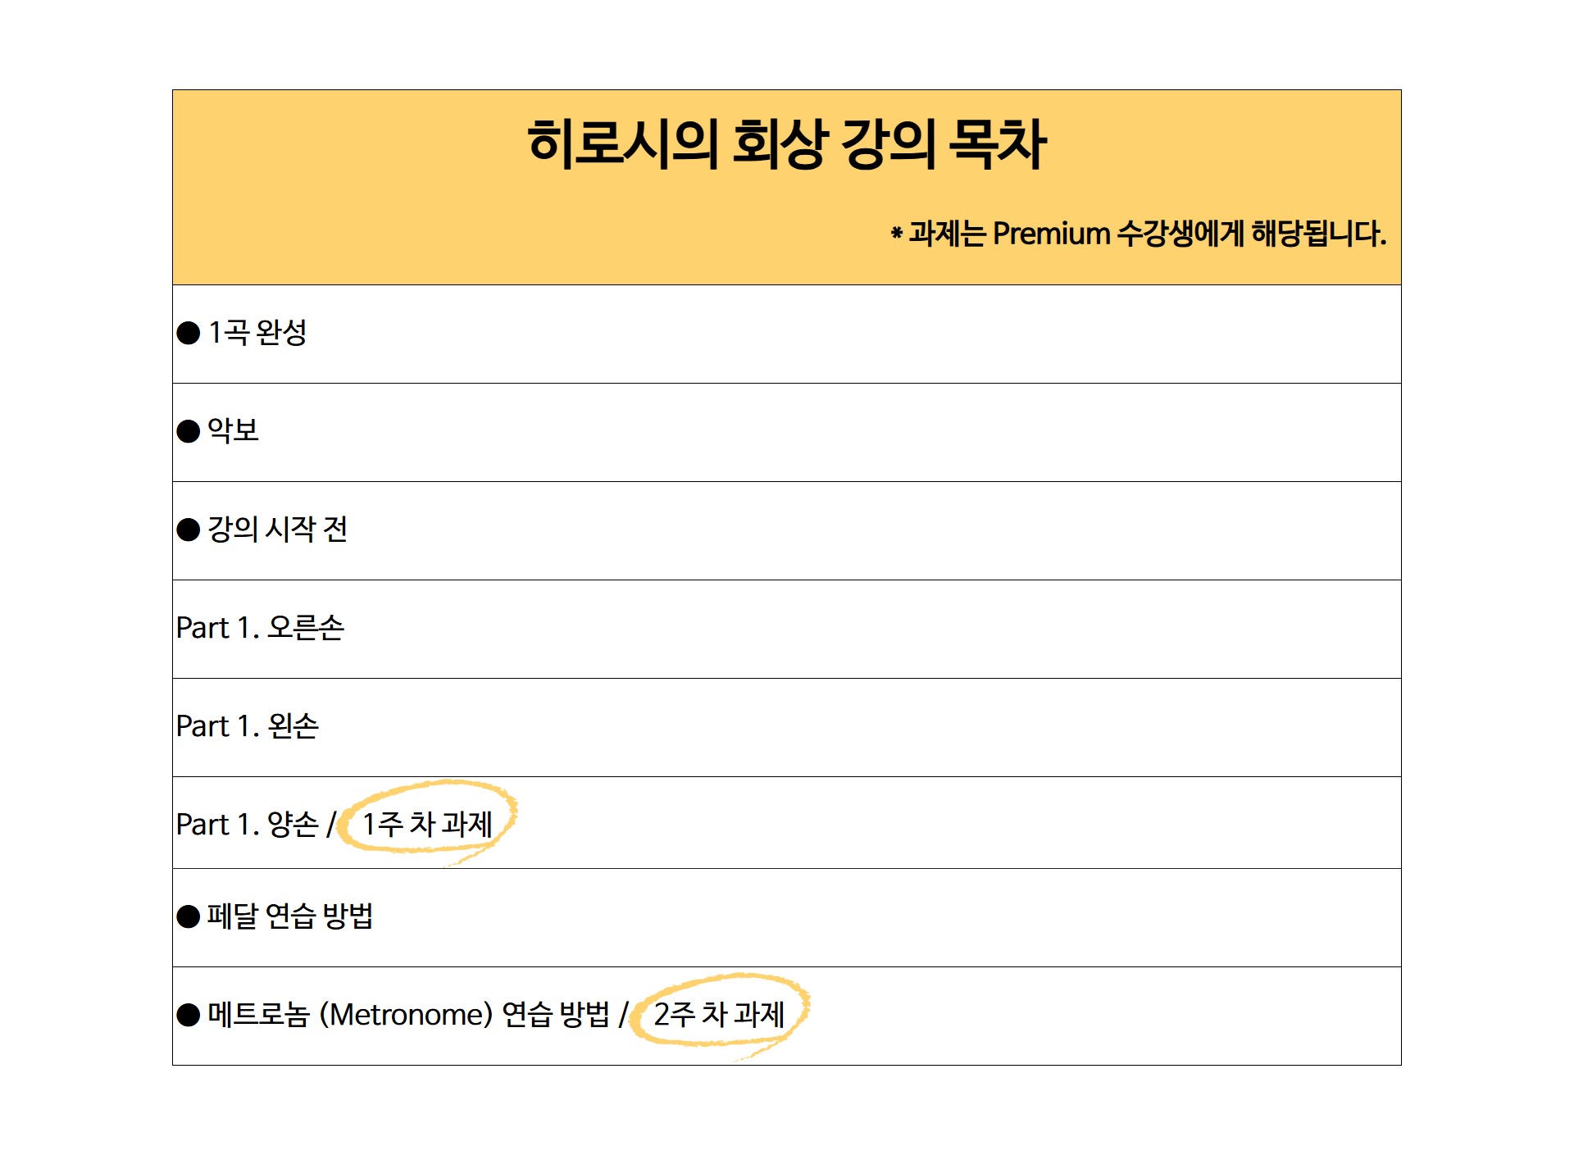This screenshot has width=1574, height=1155.
Task: Click the circled 2주 차 과제 label
Action: (x=719, y=1014)
